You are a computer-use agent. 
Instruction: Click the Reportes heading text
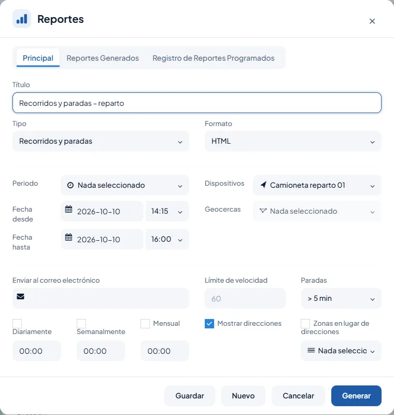click(61, 19)
